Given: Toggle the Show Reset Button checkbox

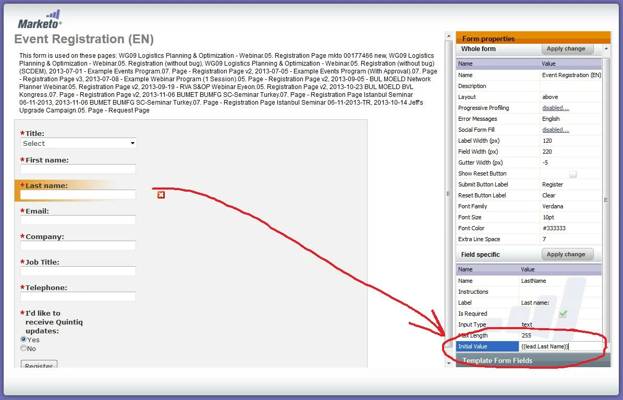Looking at the screenshot, I should [572, 174].
